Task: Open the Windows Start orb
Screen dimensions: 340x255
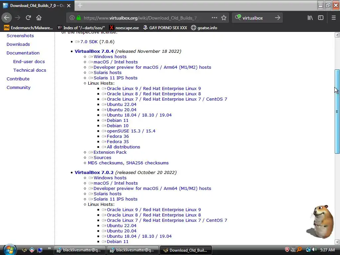Action: click(9, 250)
